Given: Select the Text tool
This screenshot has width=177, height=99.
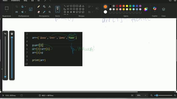Looking at the screenshot, I should click(x=50, y=7).
